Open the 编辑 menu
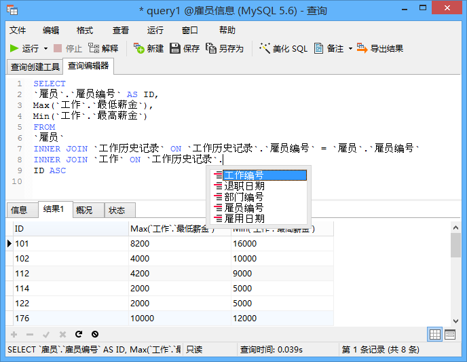467x362 pixels. 51,30
